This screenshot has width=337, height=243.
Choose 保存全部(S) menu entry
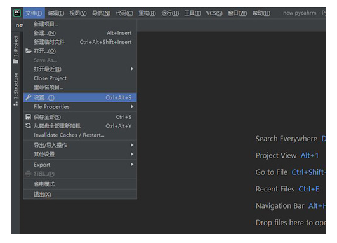point(80,117)
